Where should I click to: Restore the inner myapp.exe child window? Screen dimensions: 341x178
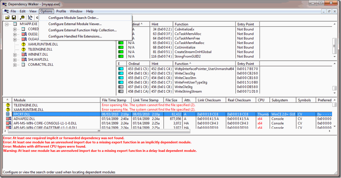coord(329,12)
